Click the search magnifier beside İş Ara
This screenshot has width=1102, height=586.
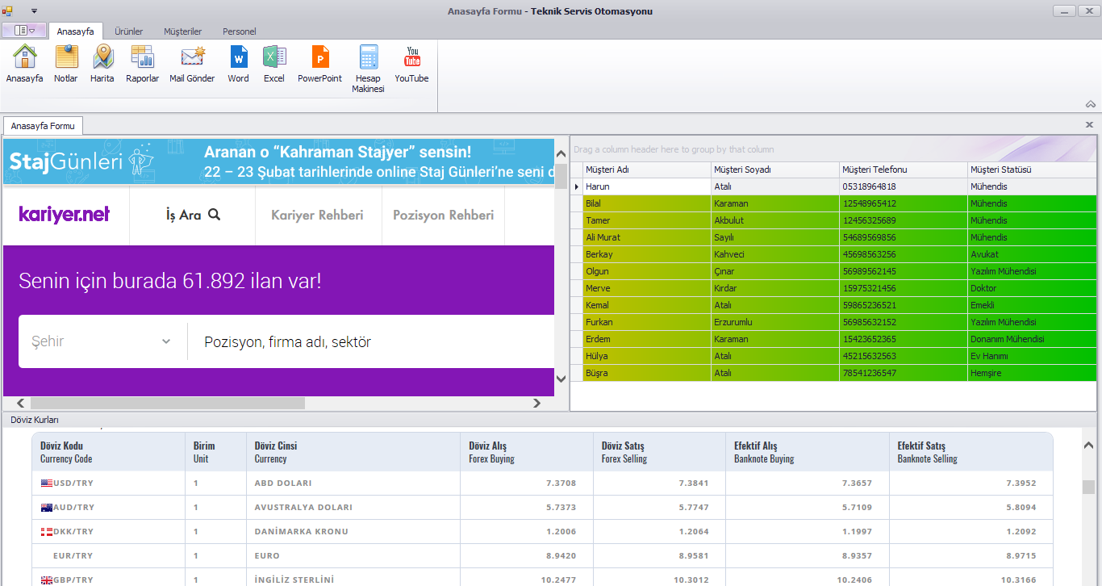point(214,215)
